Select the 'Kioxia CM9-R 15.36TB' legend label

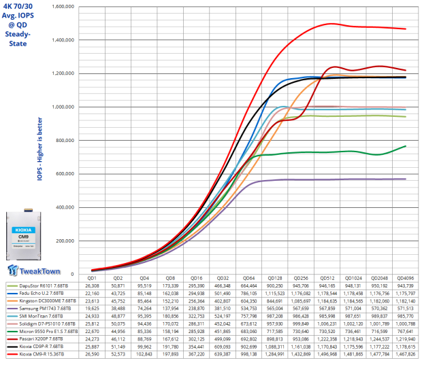click(42, 354)
